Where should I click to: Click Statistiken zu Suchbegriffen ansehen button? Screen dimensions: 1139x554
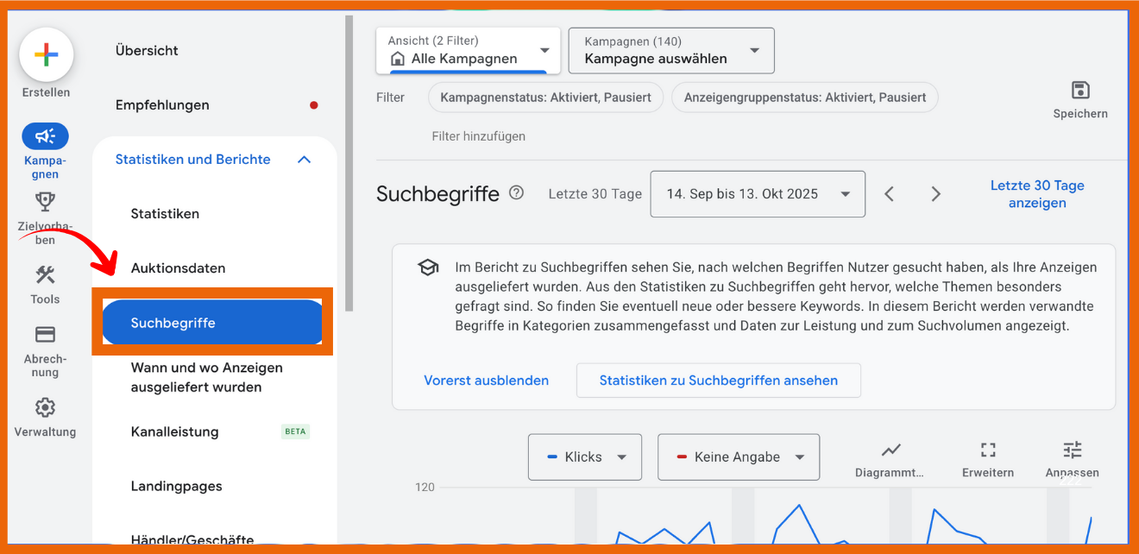(718, 381)
